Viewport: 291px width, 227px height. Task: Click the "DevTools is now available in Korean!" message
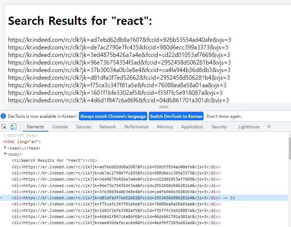click(42, 116)
